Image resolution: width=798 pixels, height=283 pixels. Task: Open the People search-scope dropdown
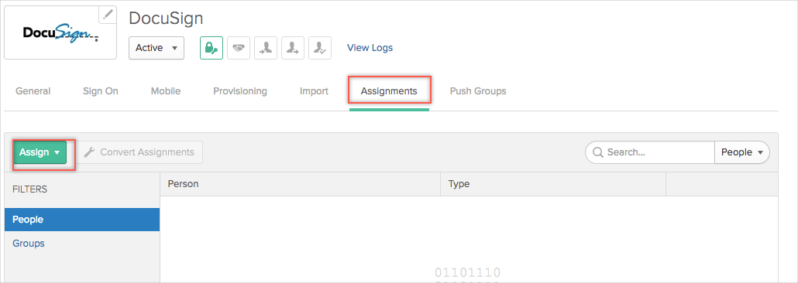tap(742, 152)
